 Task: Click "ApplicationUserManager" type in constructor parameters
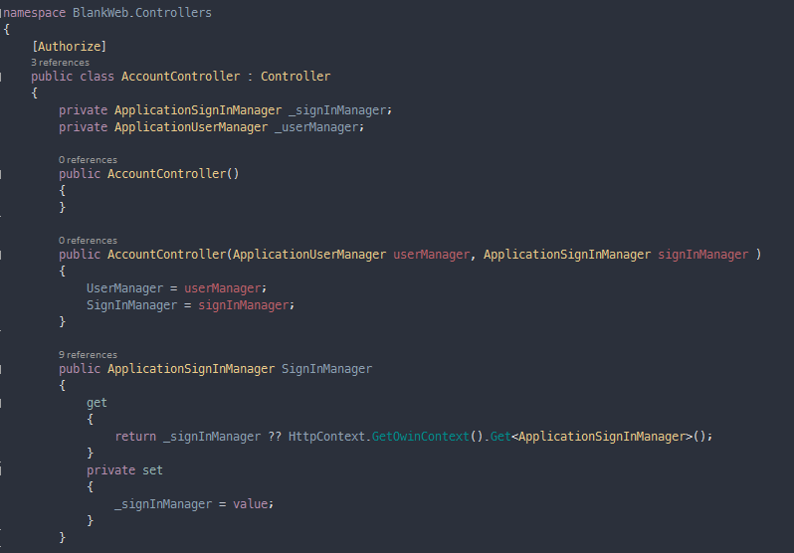point(309,255)
